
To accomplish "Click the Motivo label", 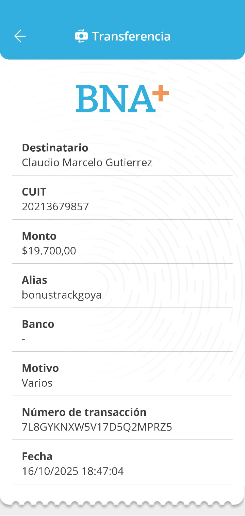I will coord(40,368).
